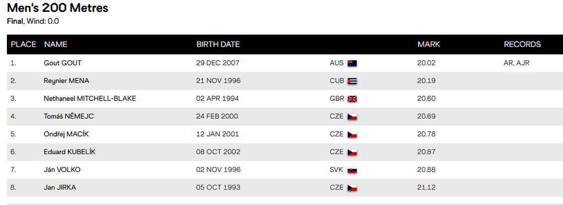Viewport: 563px width, 205px height.
Task: Select Nethaneel MITCHELL-BLAKE name link
Action: [90, 99]
